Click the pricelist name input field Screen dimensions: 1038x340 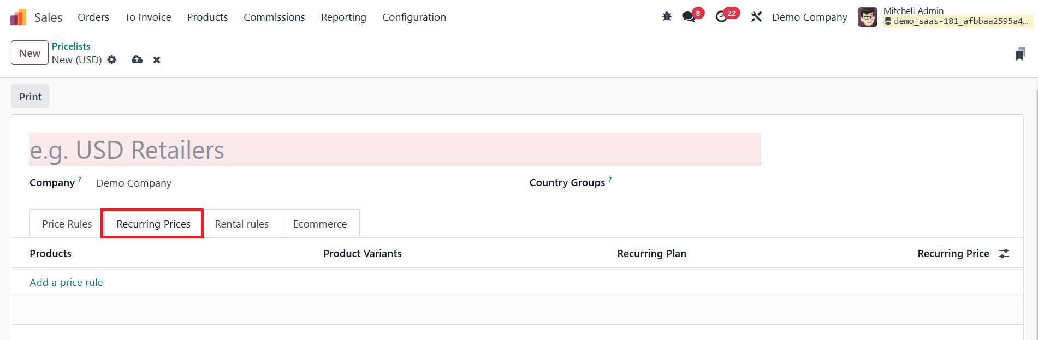point(395,150)
